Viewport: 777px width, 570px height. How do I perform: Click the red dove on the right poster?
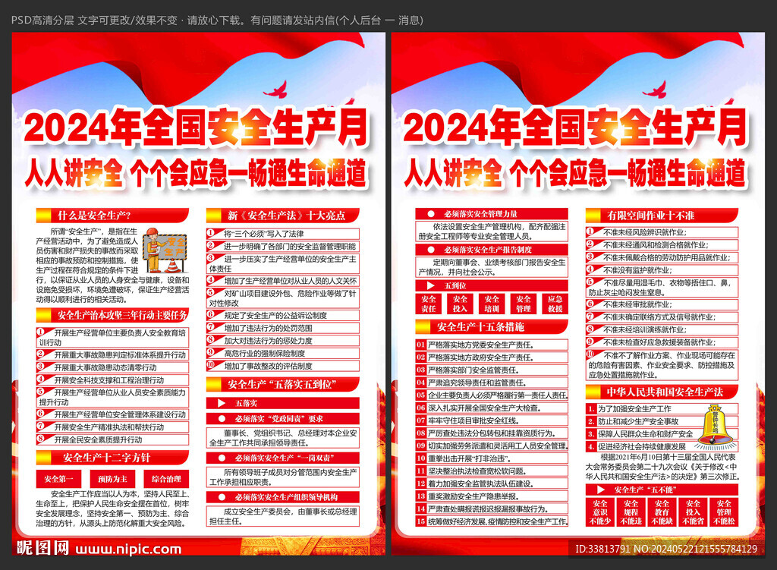point(654,90)
